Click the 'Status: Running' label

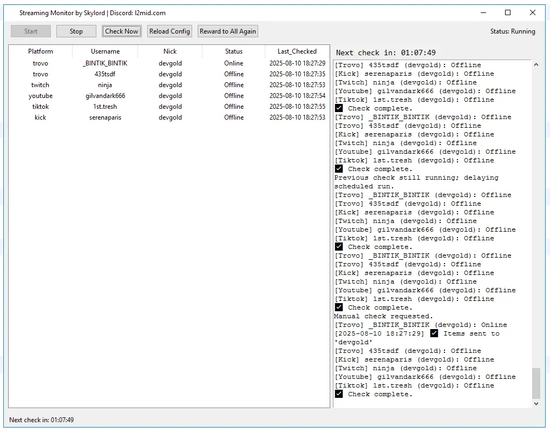[513, 31]
